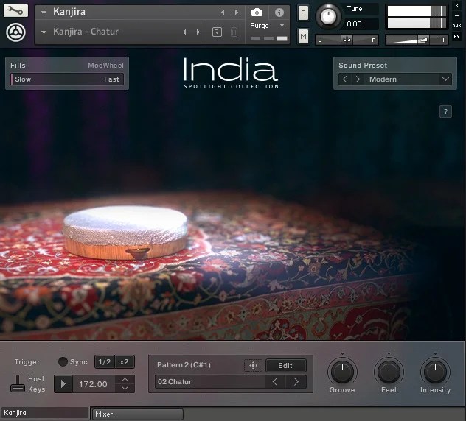Click the Fills Slow to Fast slider

coord(67,79)
